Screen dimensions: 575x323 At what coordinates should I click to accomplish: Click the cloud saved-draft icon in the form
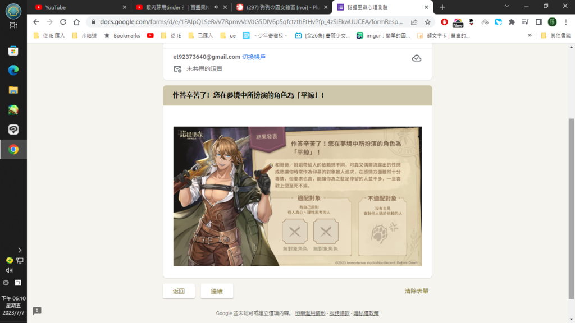pyautogui.click(x=417, y=58)
